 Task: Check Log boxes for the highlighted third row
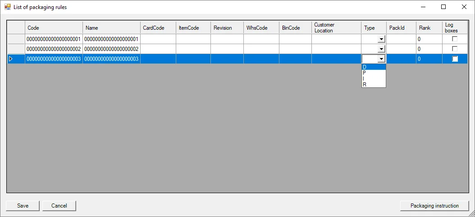point(455,59)
